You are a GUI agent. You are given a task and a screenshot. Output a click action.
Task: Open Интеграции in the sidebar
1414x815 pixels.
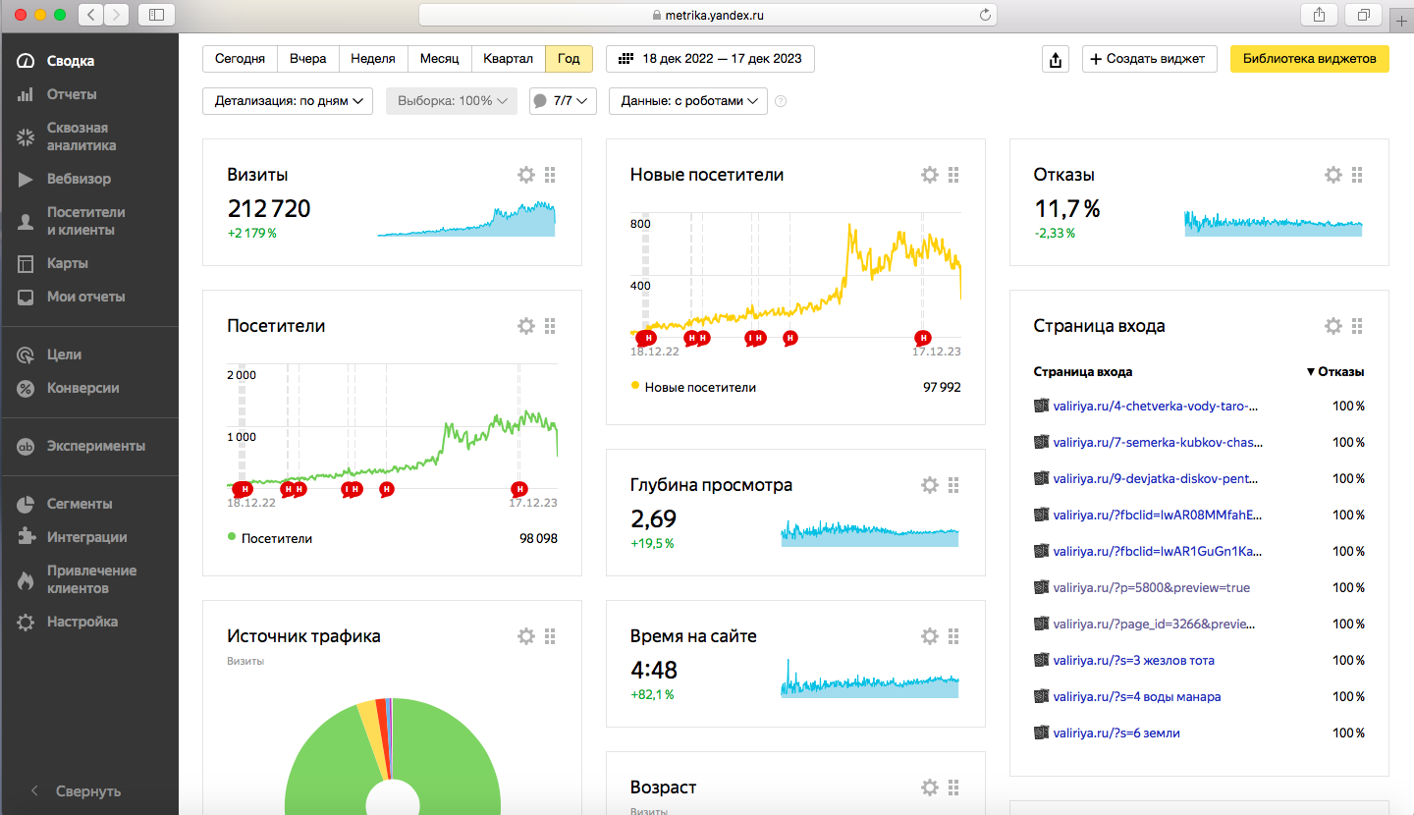[87, 537]
